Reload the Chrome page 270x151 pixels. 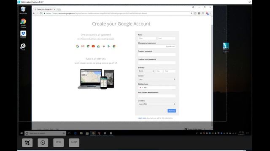pyautogui.click(x=40, y=13)
